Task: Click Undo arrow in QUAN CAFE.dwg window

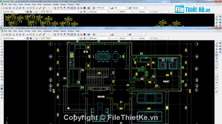Action: coord(44,8)
